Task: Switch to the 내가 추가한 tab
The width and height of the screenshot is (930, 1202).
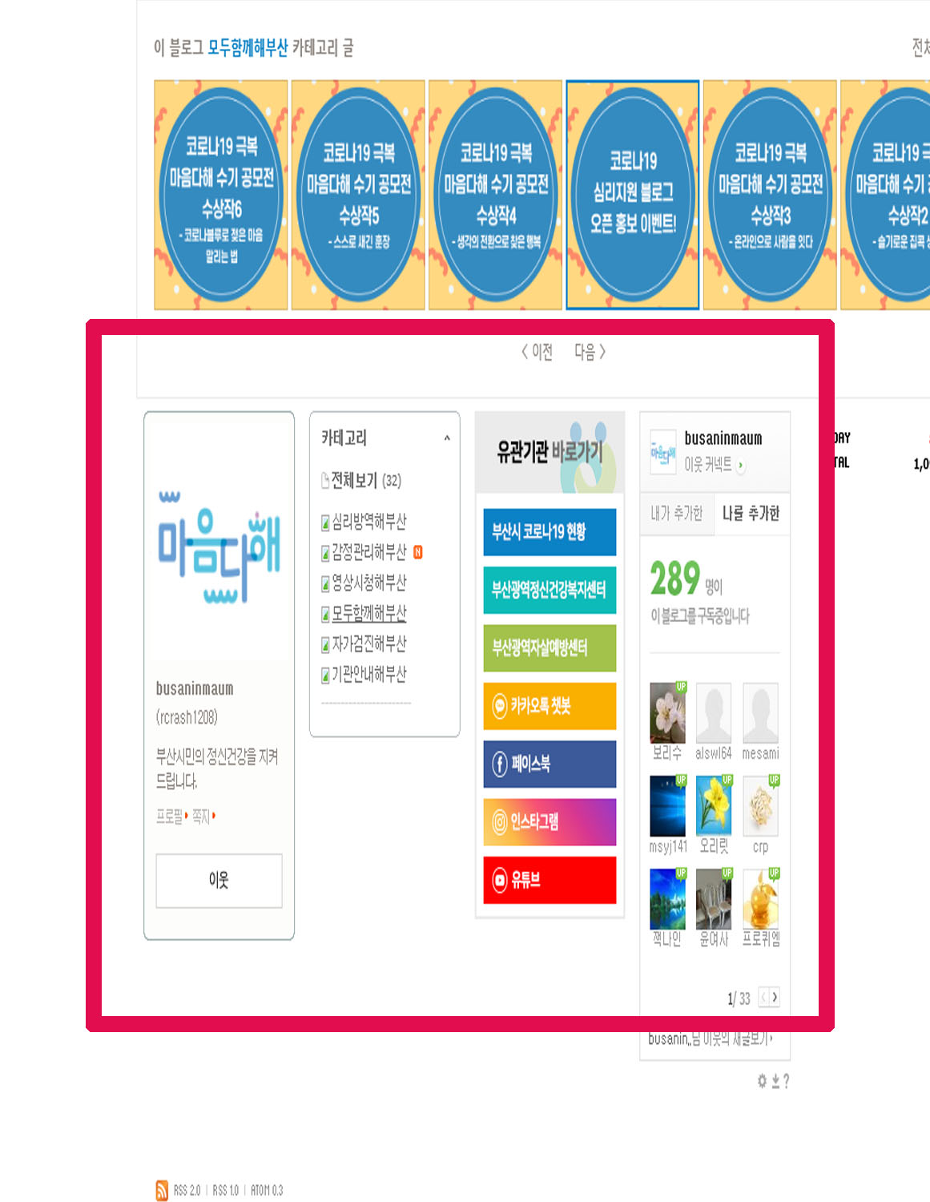Action: pos(676,514)
